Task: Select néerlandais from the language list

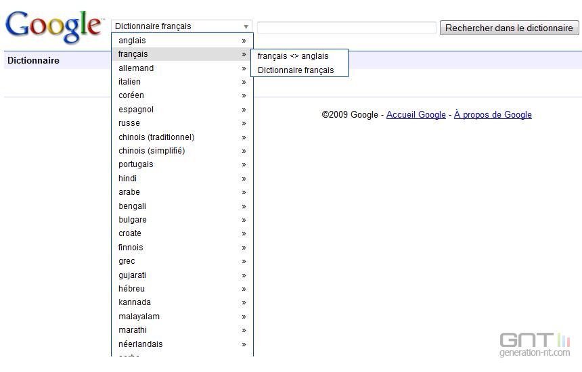Action: pos(141,344)
